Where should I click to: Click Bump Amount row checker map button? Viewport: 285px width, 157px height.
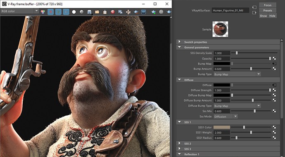[274, 69]
